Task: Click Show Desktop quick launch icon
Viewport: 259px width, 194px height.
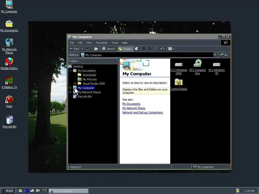Action: pos(21,191)
